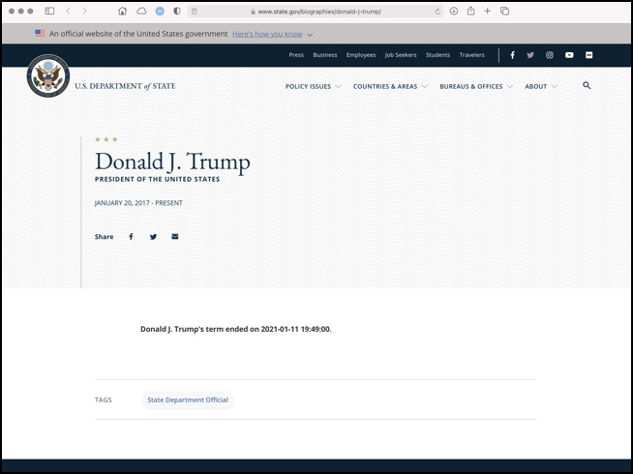Open the 1Password extension icon
This screenshot has width=633, height=474.
160,12
